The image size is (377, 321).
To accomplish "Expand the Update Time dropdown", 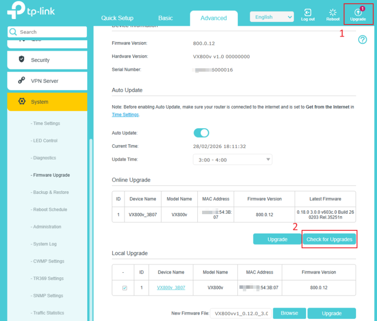I will pyautogui.click(x=232, y=160).
